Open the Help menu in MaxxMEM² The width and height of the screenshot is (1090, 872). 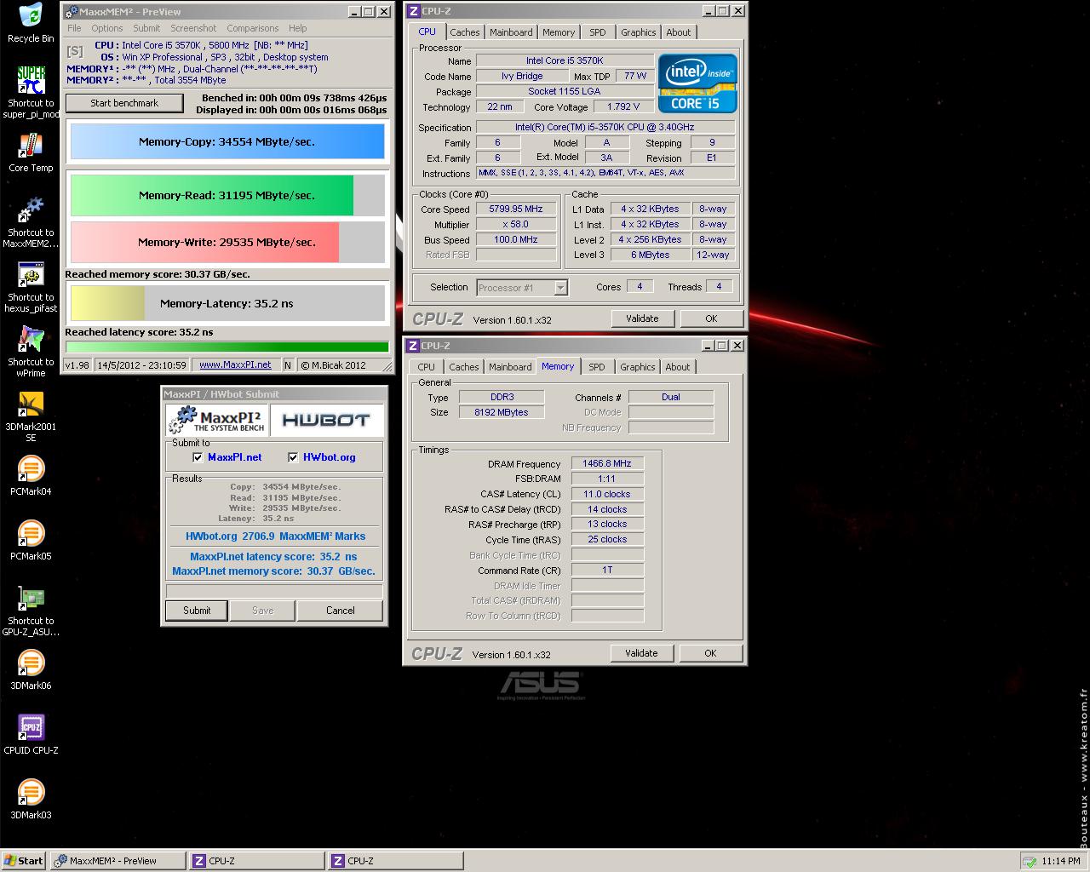(297, 28)
